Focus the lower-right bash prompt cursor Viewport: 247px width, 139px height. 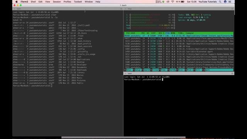pyautogui.click(x=162, y=80)
